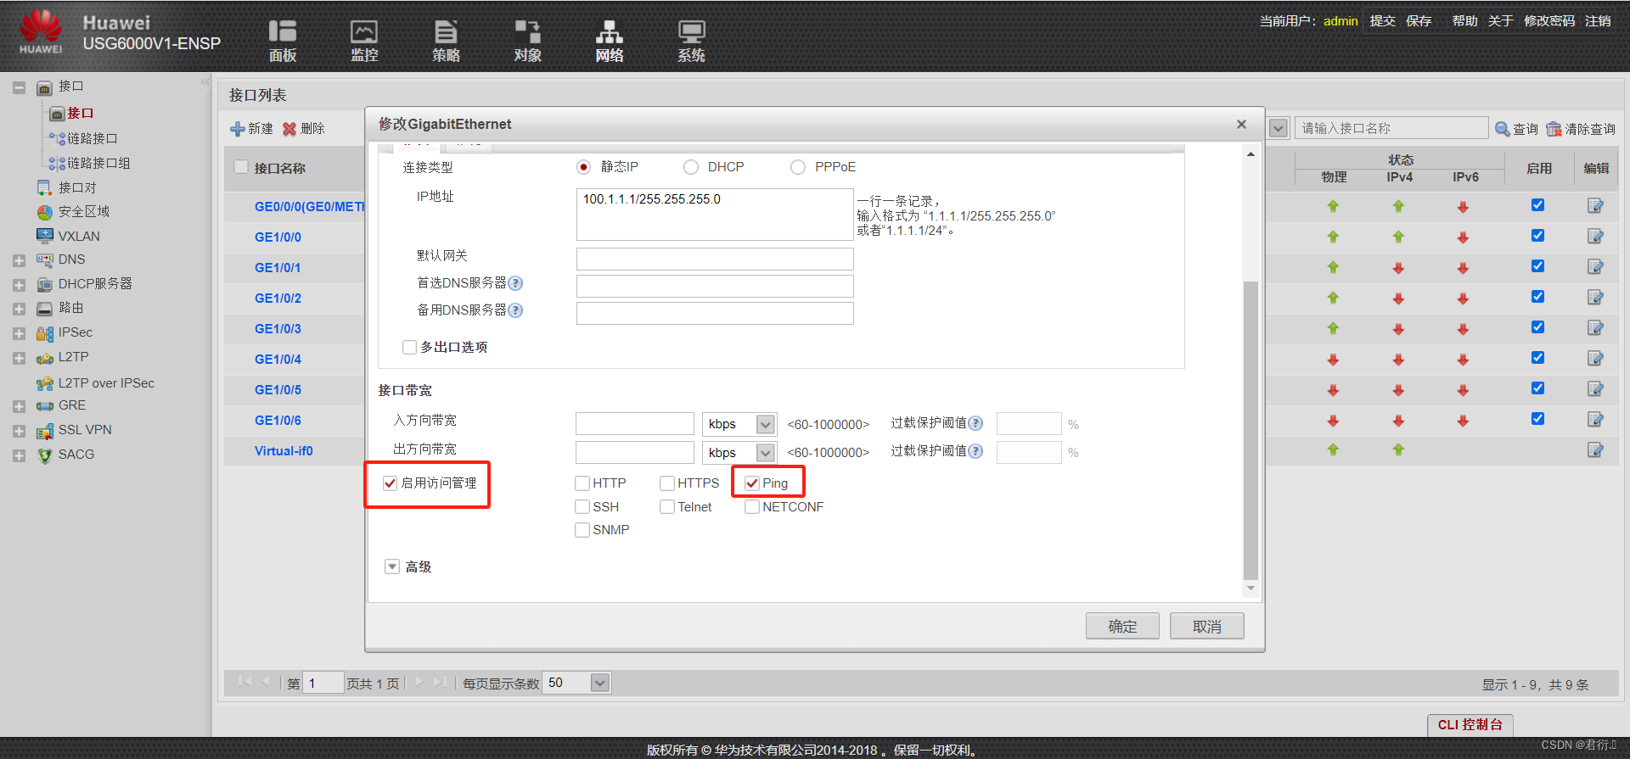Open the 对象 object icon
The image size is (1630, 759).
(527, 41)
